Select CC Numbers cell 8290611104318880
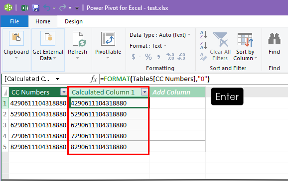 tap(38, 147)
